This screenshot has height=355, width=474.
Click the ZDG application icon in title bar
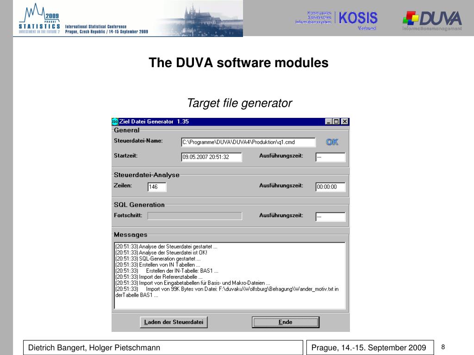click(x=115, y=122)
